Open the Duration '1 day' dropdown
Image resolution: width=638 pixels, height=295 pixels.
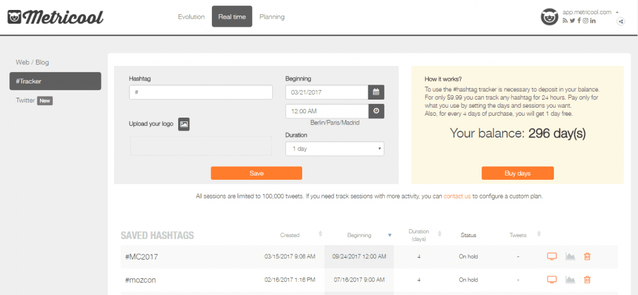tap(335, 149)
